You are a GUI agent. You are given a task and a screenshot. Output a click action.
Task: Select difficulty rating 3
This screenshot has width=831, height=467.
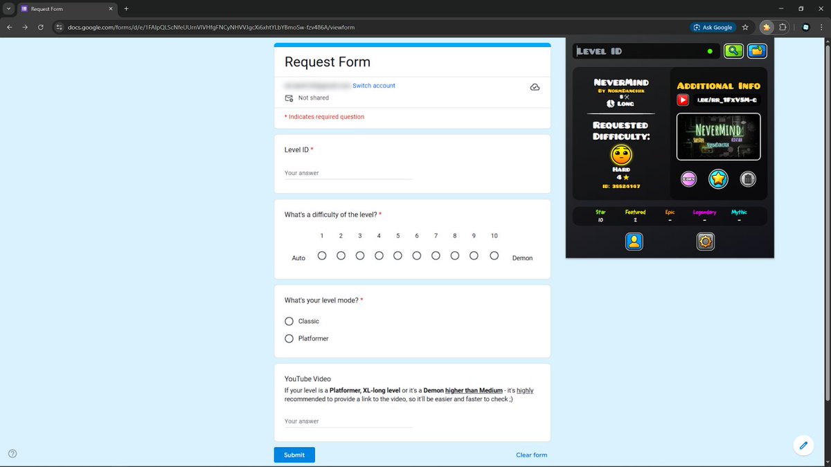coord(360,255)
